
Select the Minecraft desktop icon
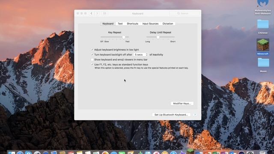262,47
